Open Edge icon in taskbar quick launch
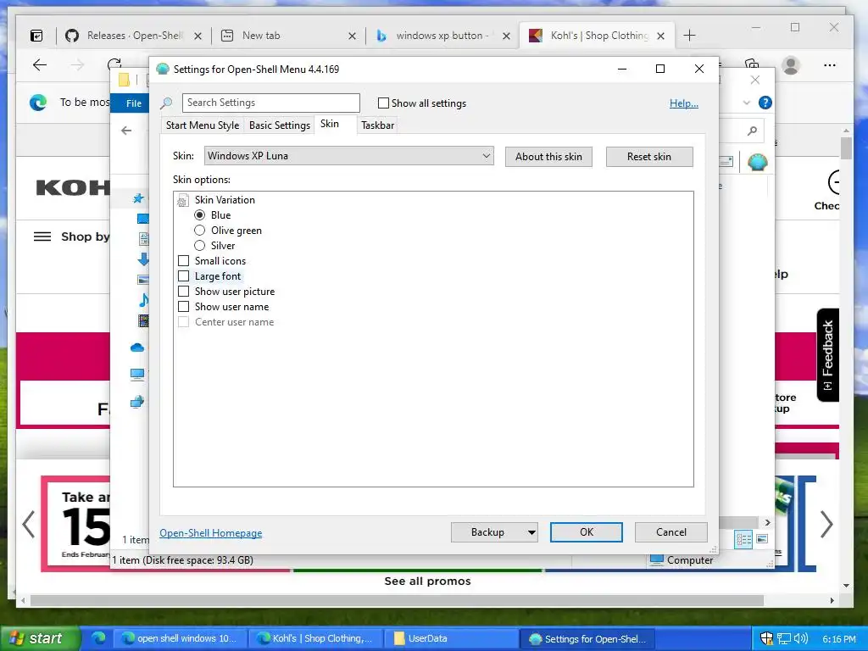The height and width of the screenshot is (651, 868). pyautogui.click(x=98, y=638)
